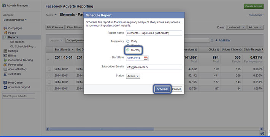Viewport: 270px width, 137px height.
Task: Open the Reports Help dropdown
Action: click(256, 15)
